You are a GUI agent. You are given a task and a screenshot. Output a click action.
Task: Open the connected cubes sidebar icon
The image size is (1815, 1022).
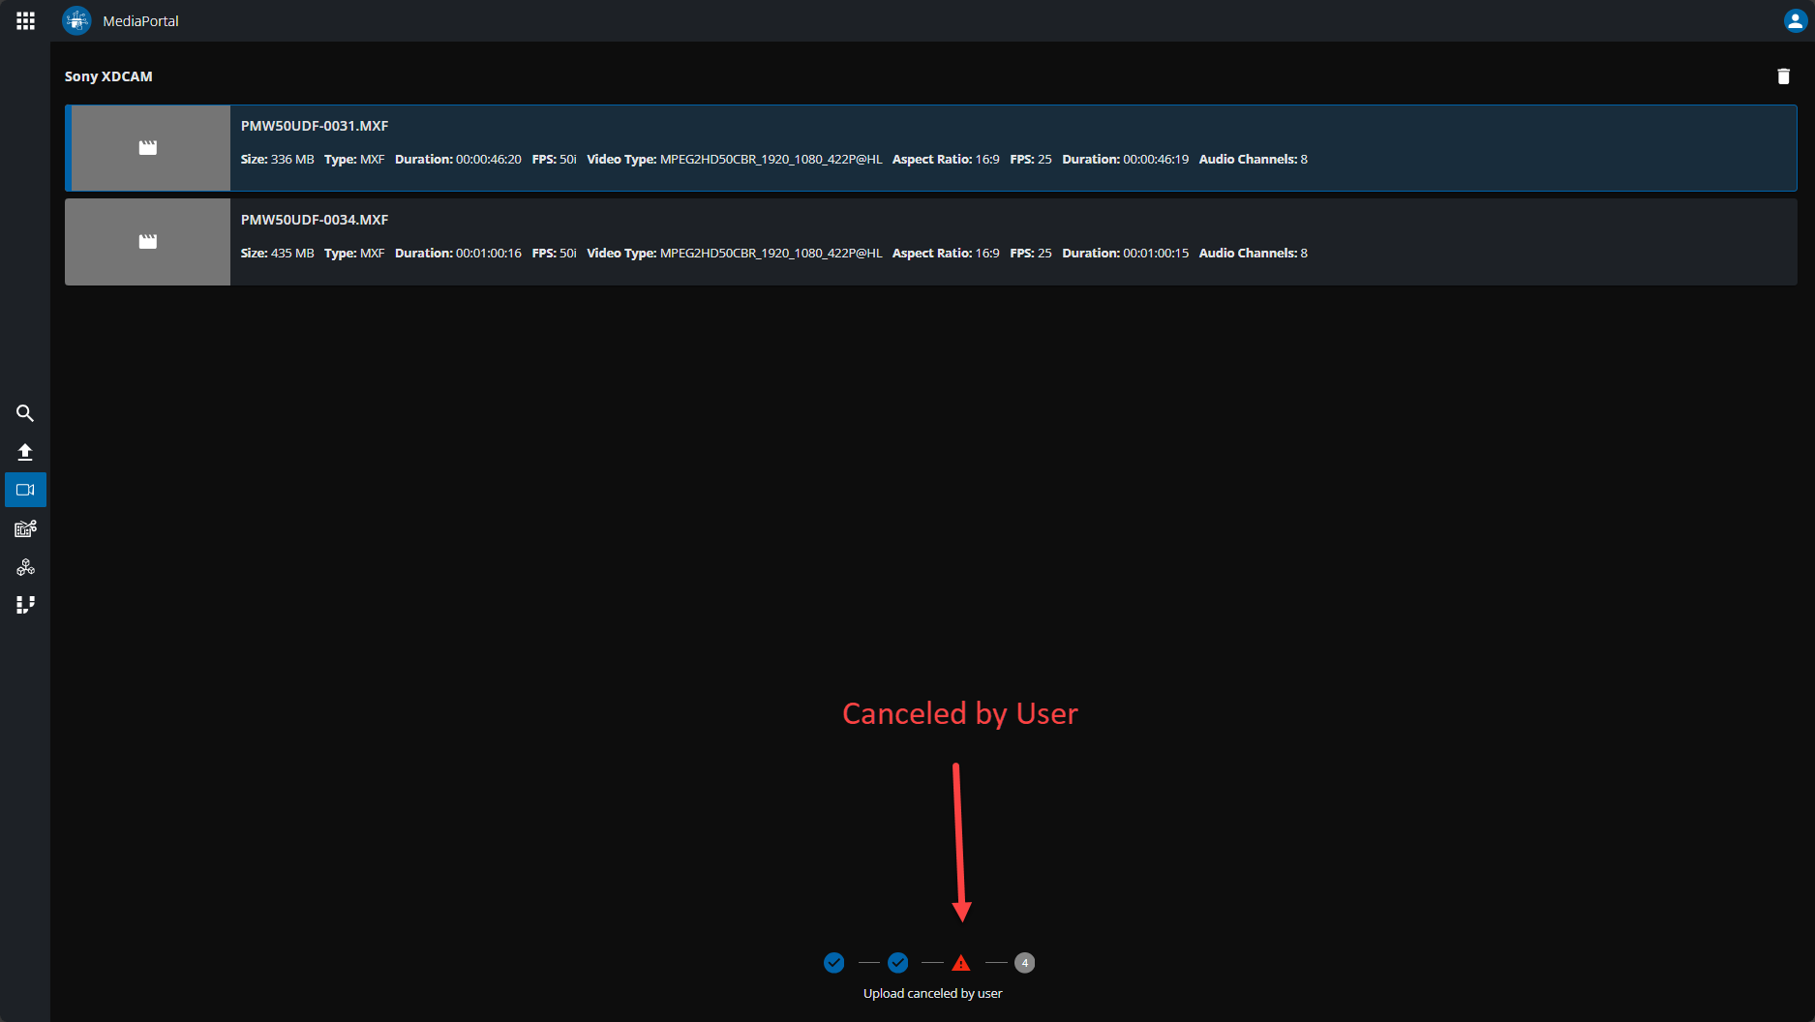[25, 567]
